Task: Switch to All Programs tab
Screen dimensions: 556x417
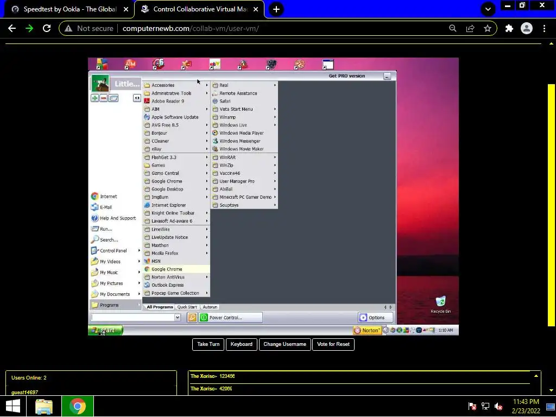Action: click(x=160, y=307)
